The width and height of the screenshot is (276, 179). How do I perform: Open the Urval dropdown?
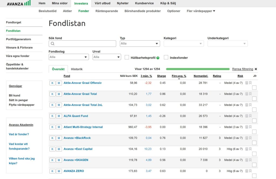(x=107, y=57)
